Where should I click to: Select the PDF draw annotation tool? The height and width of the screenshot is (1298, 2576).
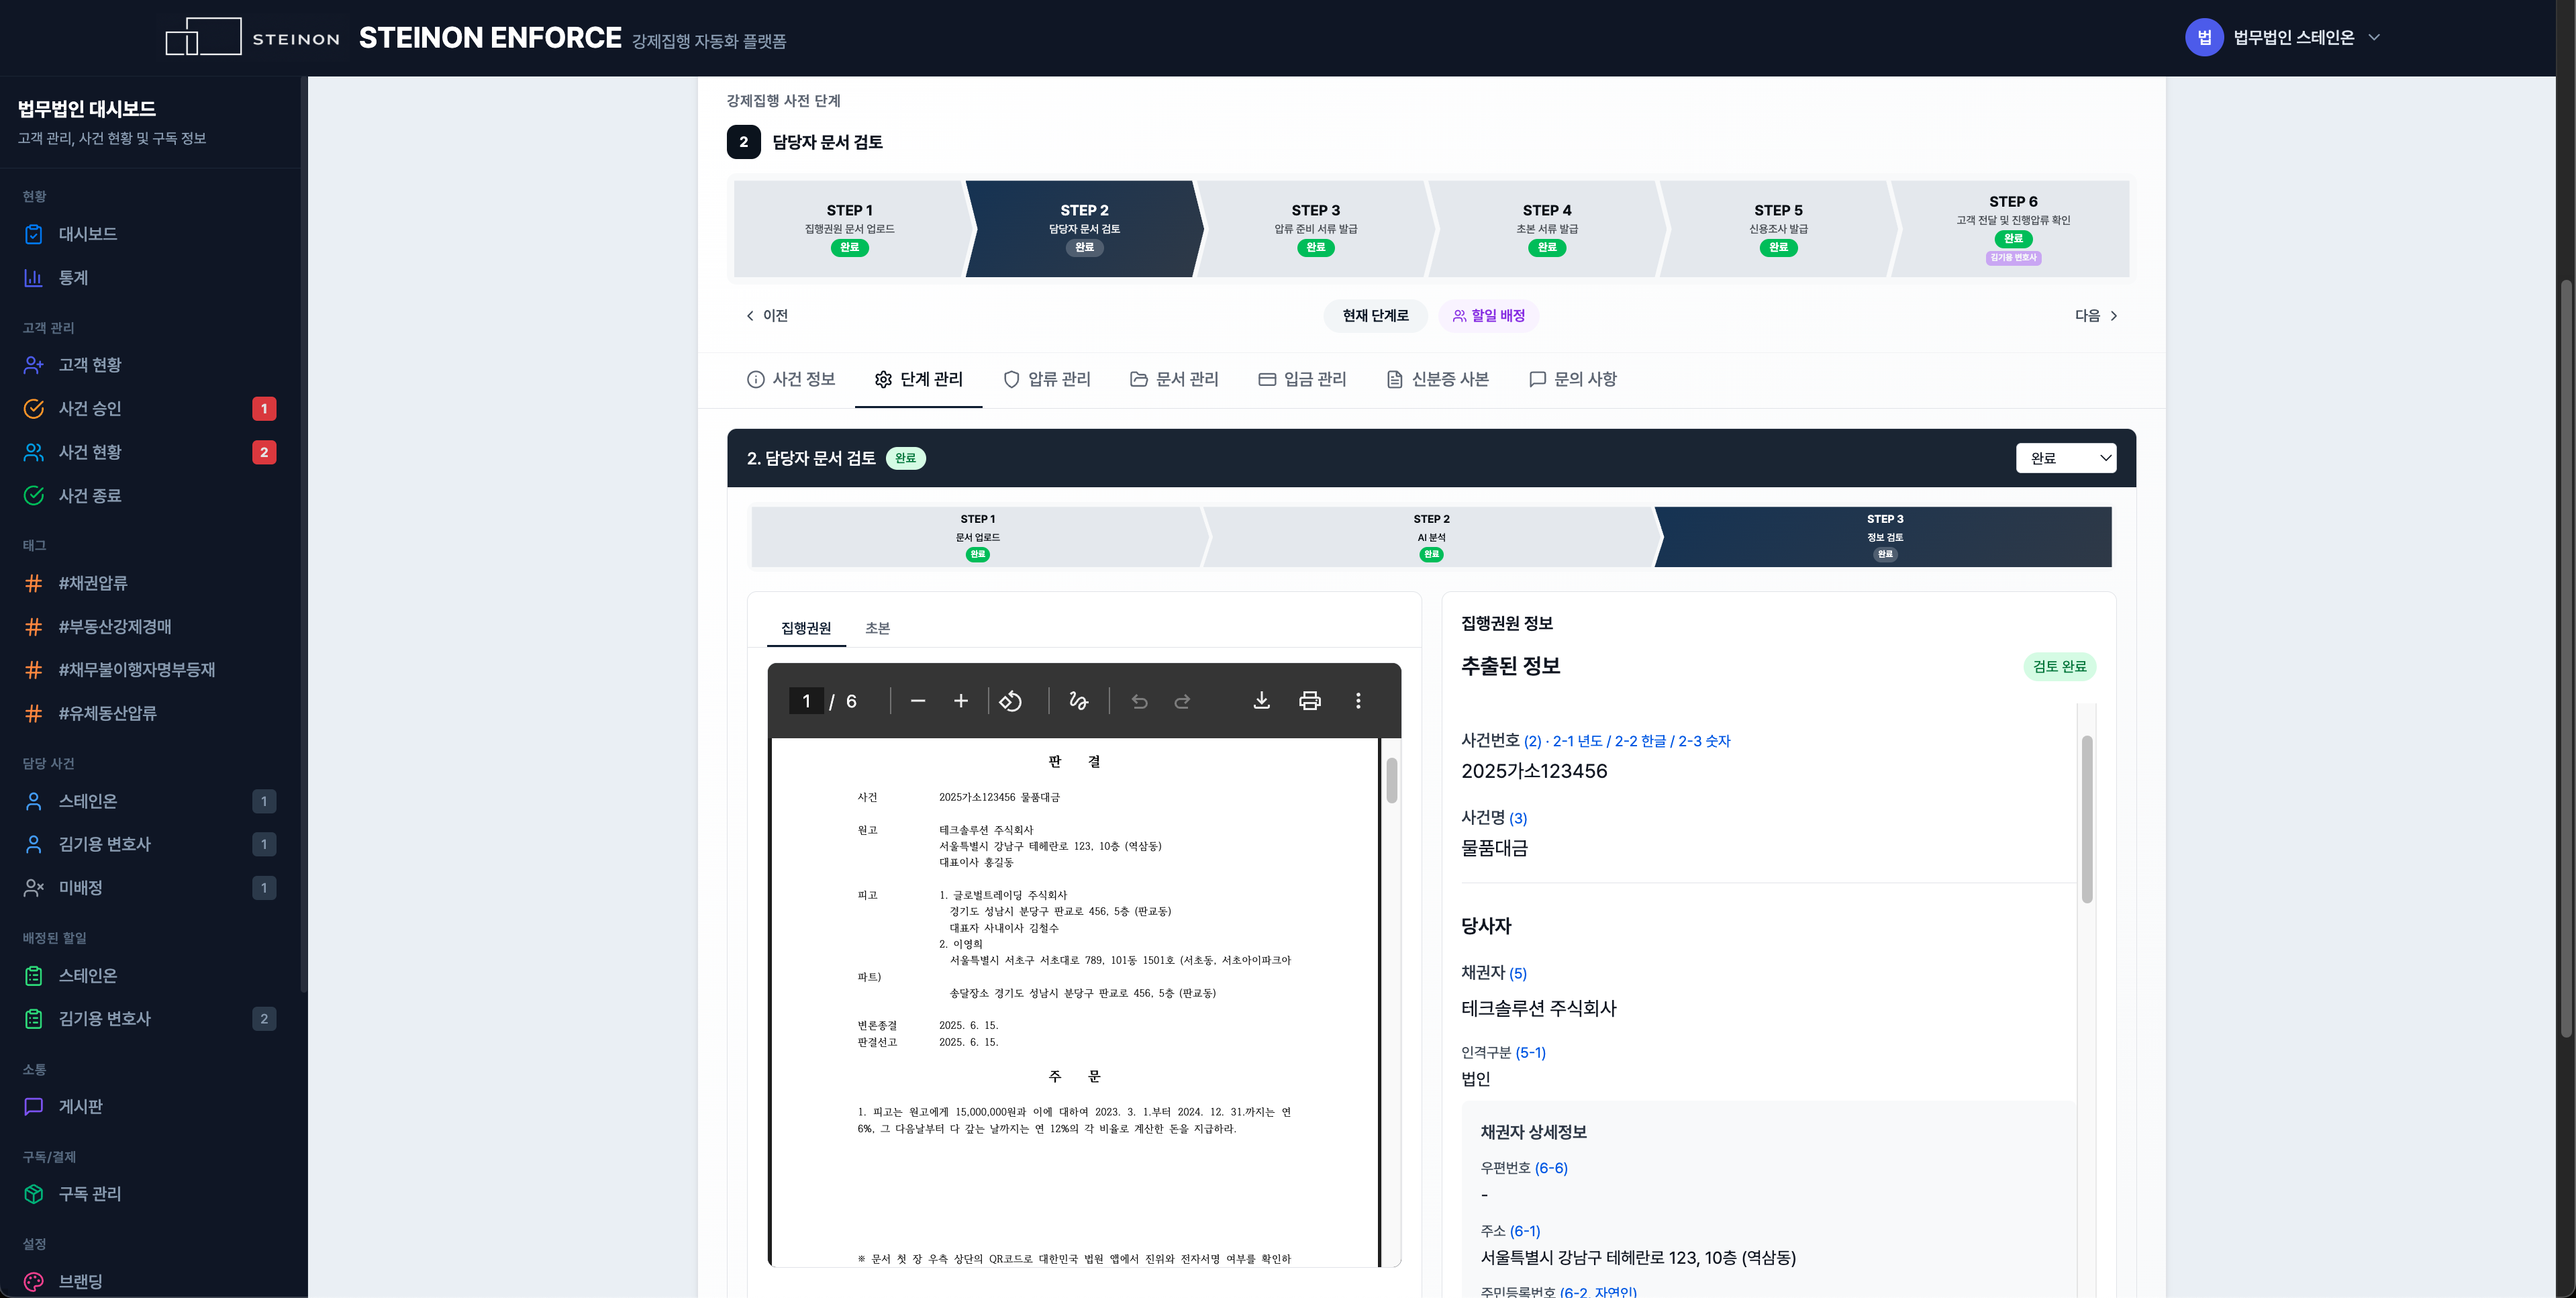(x=1078, y=701)
